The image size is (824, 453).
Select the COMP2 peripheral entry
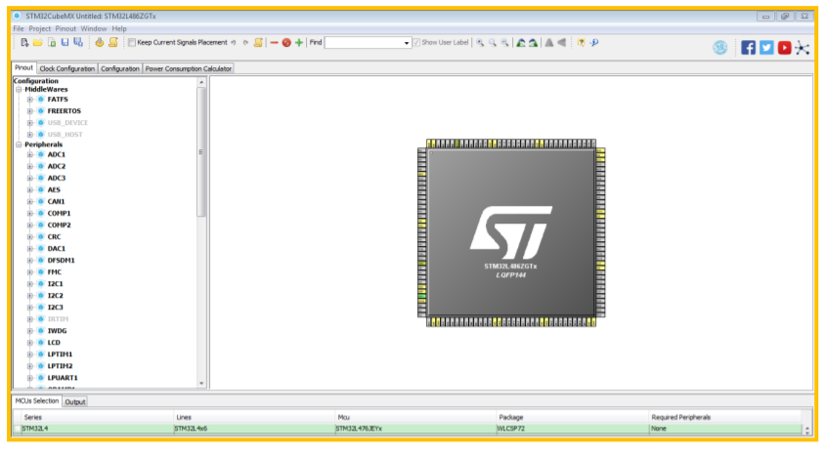59,226
